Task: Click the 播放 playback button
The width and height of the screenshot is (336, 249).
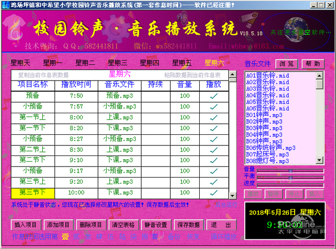Action: [x=253, y=194]
